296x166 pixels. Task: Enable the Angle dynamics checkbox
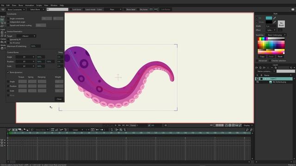coord(8,82)
